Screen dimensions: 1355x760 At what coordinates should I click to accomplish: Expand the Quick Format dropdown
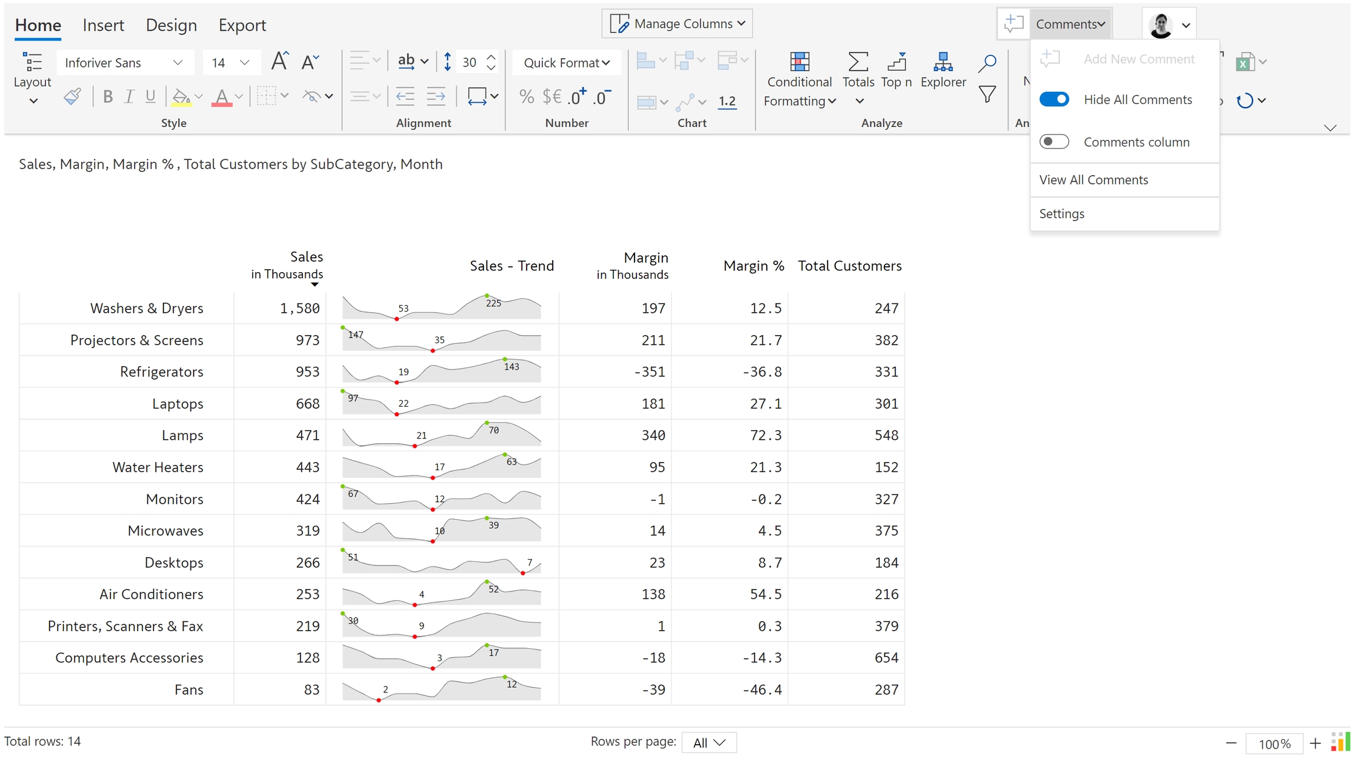click(x=566, y=63)
